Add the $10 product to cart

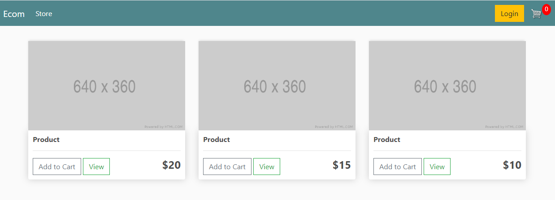(x=398, y=167)
